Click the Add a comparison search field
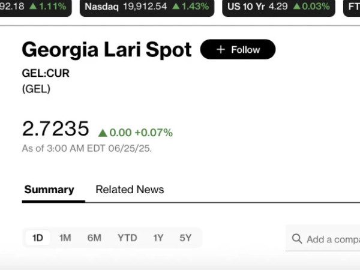The image size is (360, 270). (x=323, y=238)
